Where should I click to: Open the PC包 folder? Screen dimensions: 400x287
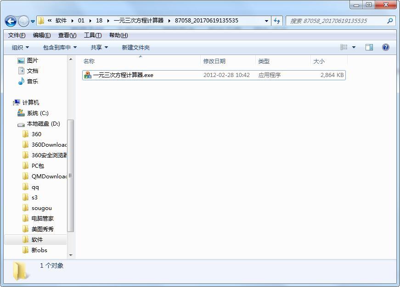[x=34, y=166]
